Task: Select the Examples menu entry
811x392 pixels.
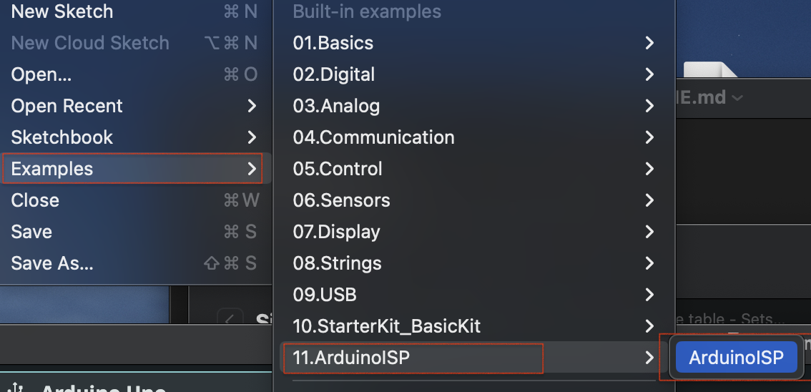Action: pos(52,169)
